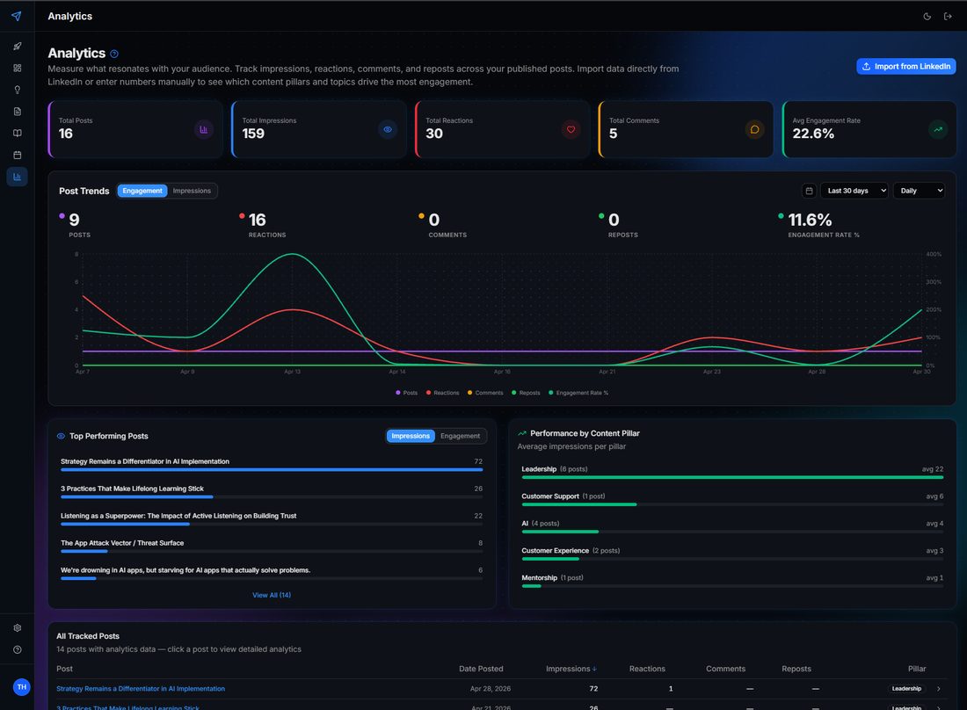The image size is (967, 710).
Task: Click eye icon beside Top Performing Posts
Action: [x=61, y=436]
